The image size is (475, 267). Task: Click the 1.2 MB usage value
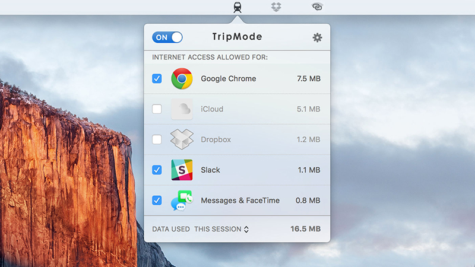tap(308, 139)
